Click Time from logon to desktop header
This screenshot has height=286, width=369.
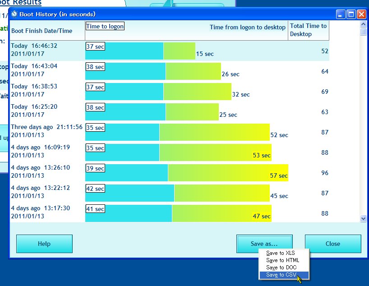pyautogui.click(x=248, y=28)
